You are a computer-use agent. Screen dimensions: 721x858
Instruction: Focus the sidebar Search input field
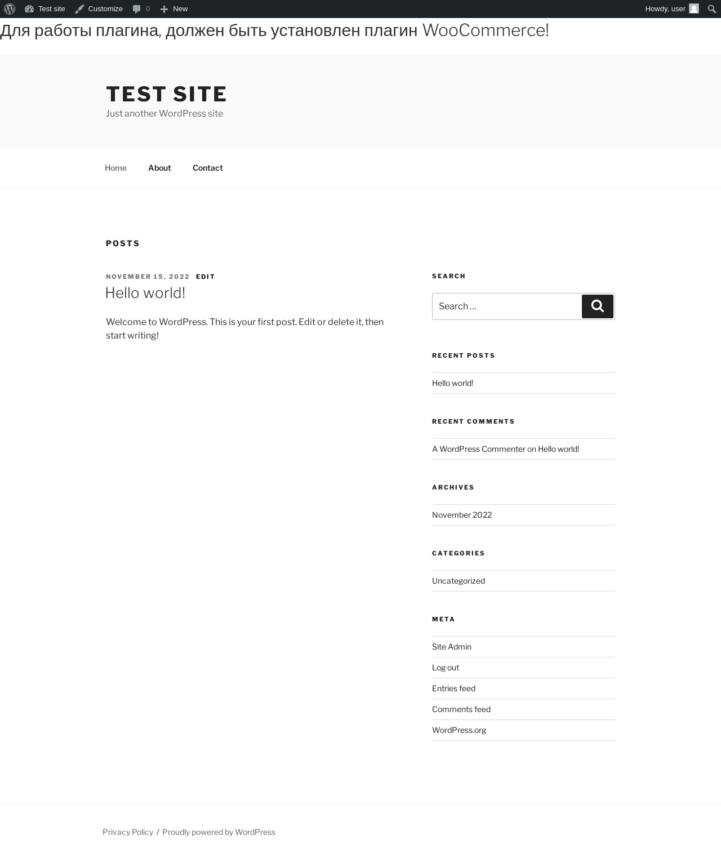(506, 306)
